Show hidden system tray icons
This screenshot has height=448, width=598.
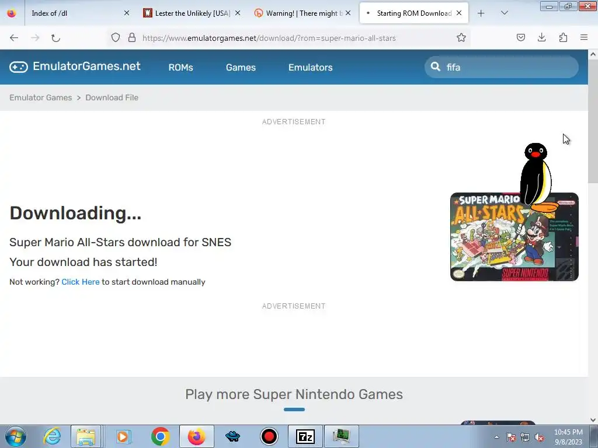(x=496, y=437)
